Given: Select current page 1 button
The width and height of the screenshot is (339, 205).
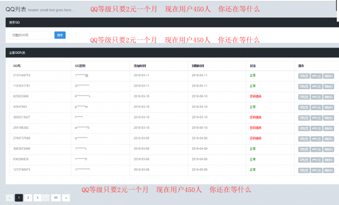Looking at the screenshot, I should (19, 198).
